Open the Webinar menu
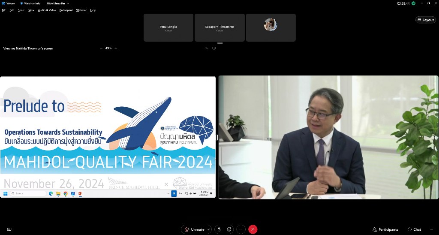The height and width of the screenshot is (235, 439). tap(81, 10)
